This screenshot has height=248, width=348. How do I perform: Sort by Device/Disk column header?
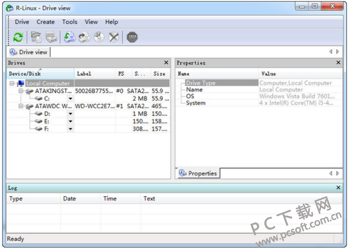(40, 74)
